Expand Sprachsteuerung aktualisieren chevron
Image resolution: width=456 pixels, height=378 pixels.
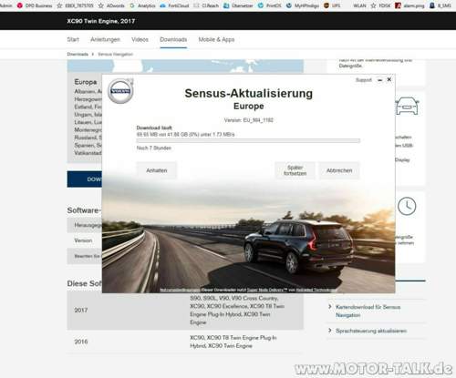330,331
